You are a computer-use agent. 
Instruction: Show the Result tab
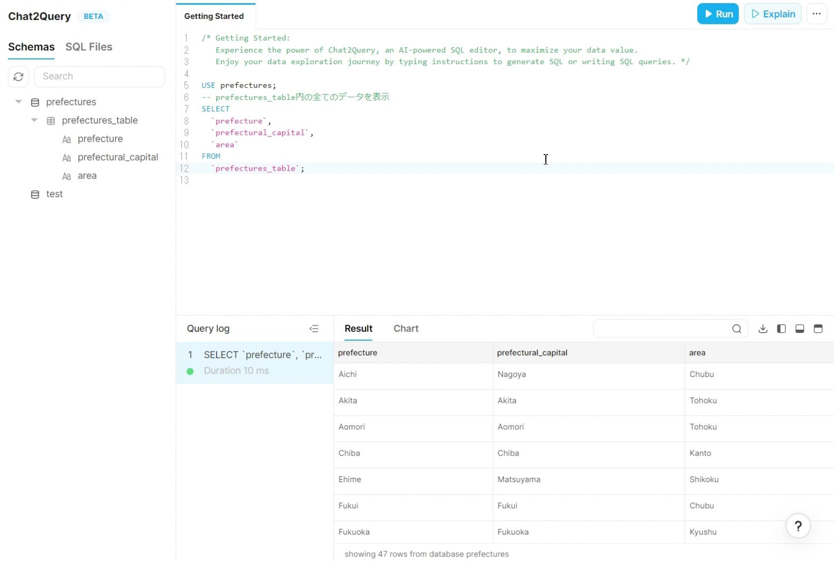tap(358, 329)
